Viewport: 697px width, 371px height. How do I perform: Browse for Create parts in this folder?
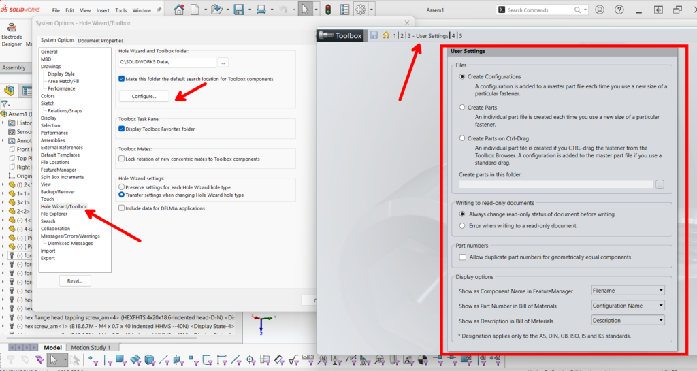click(660, 184)
